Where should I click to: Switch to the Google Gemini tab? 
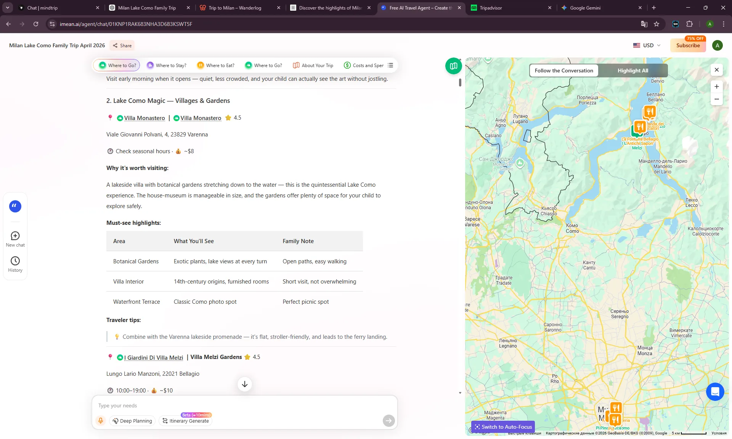click(x=601, y=8)
